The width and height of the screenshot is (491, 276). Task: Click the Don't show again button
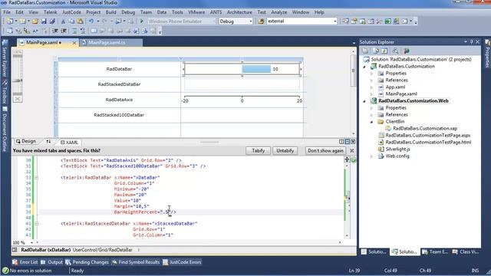(325, 150)
